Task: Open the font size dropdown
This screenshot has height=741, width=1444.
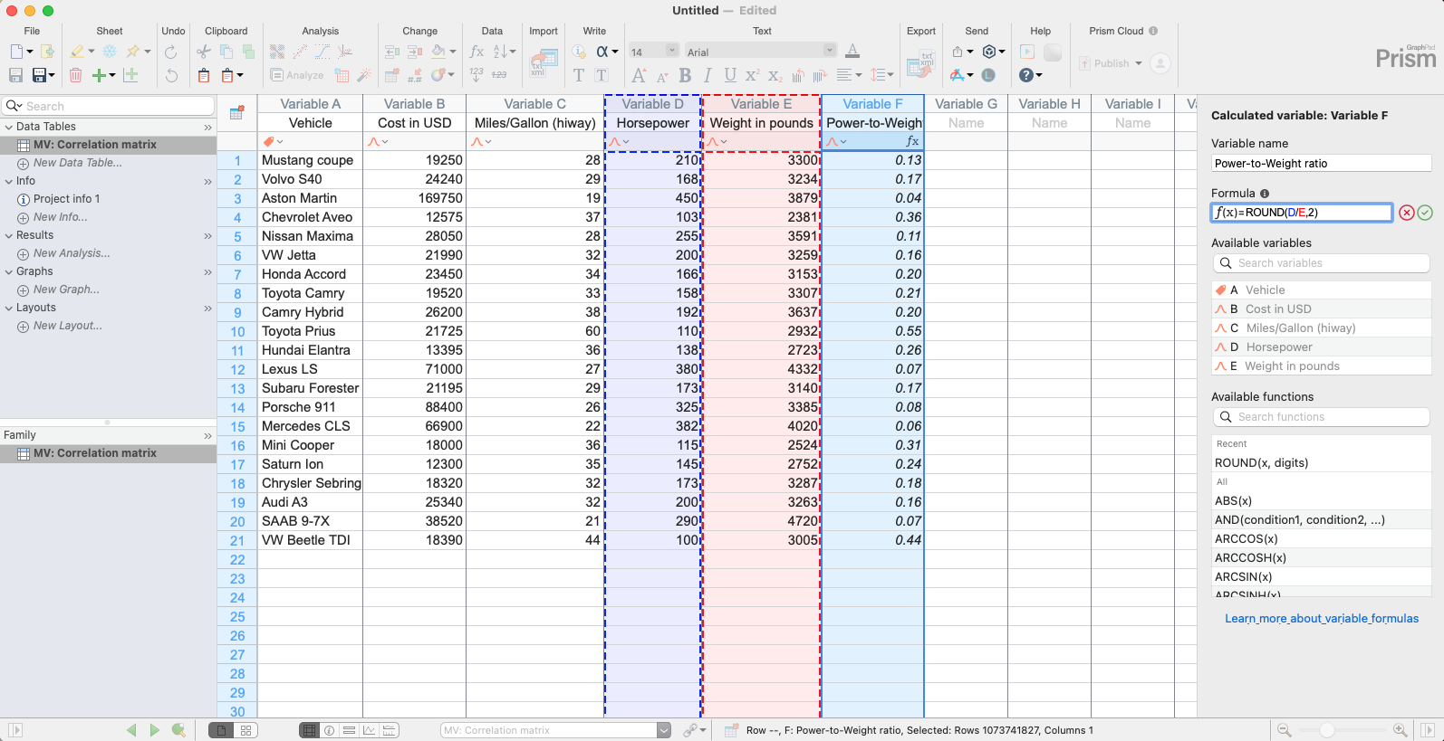Action: [671, 51]
